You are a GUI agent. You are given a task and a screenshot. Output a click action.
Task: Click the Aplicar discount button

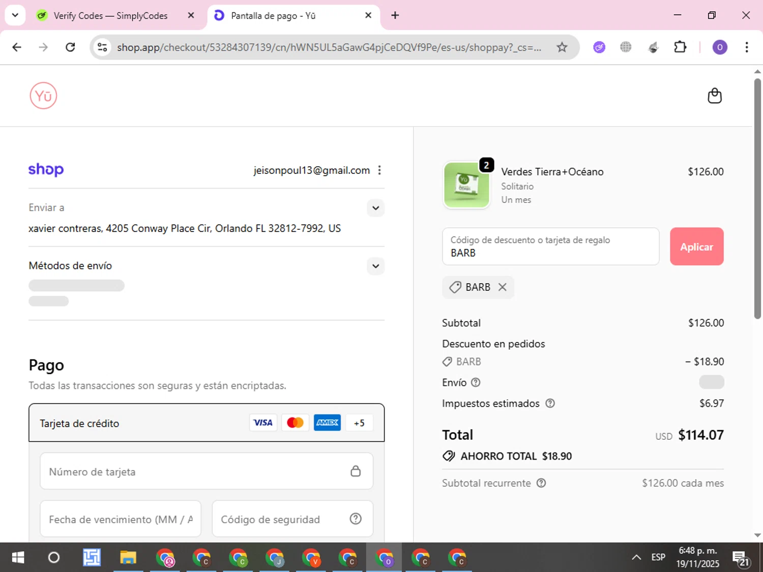pos(696,247)
